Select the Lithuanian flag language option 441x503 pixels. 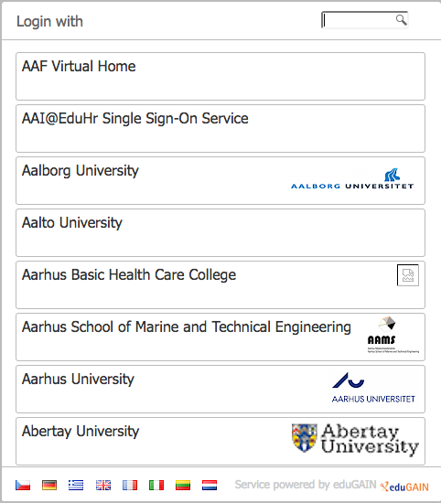[x=183, y=485]
